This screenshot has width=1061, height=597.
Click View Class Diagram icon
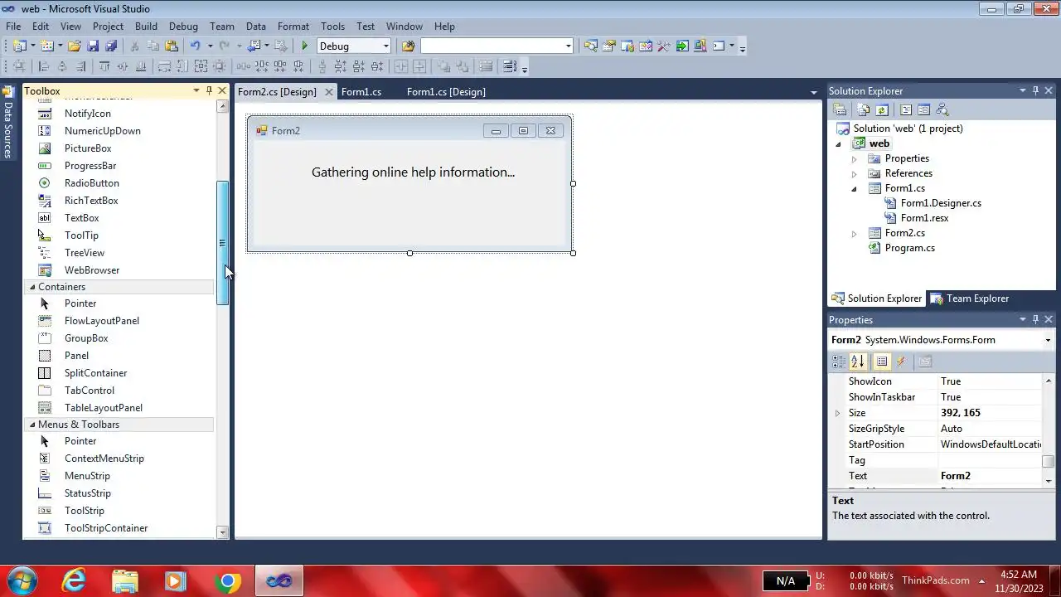(942, 109)
